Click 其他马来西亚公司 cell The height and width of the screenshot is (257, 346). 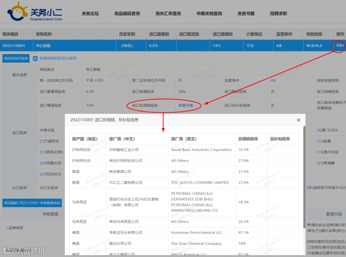coord(124,221)
